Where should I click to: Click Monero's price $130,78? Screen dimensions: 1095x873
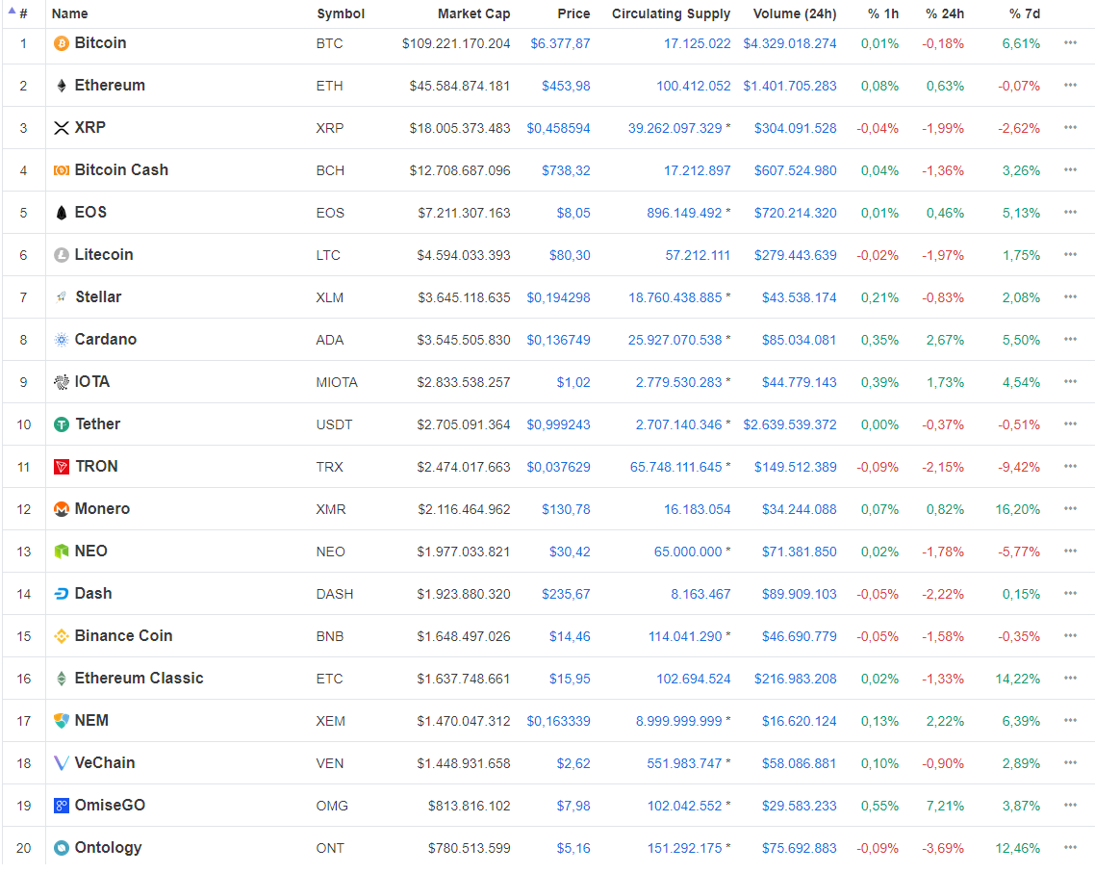[566, 509]
